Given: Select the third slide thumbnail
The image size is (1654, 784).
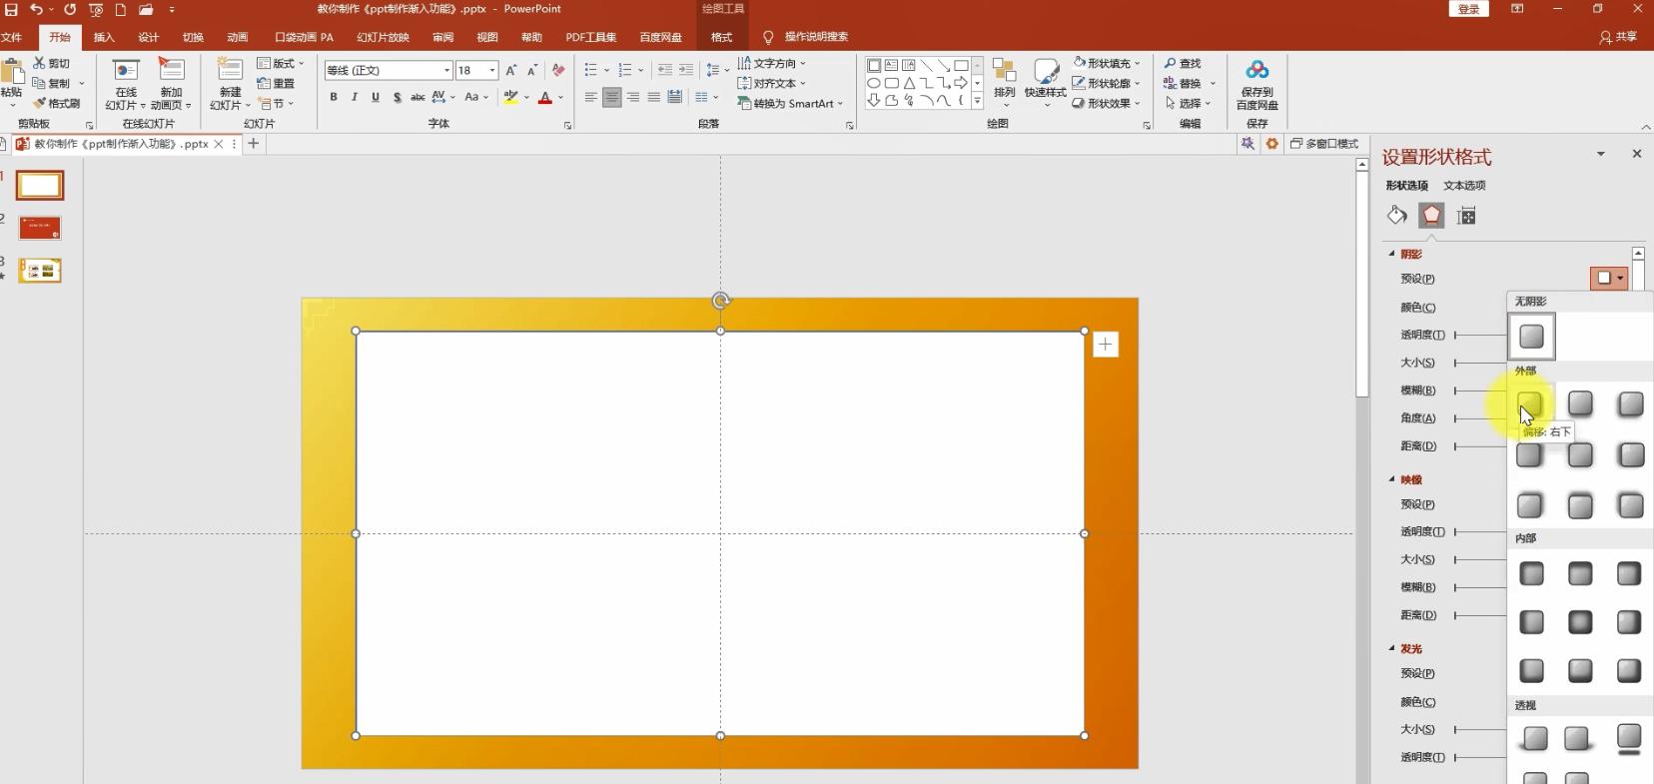Looking at the screenshot, I should (x=40, y=271).
